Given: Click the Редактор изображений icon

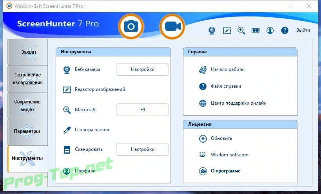Looking at the screenshot, I should (67, 90).
